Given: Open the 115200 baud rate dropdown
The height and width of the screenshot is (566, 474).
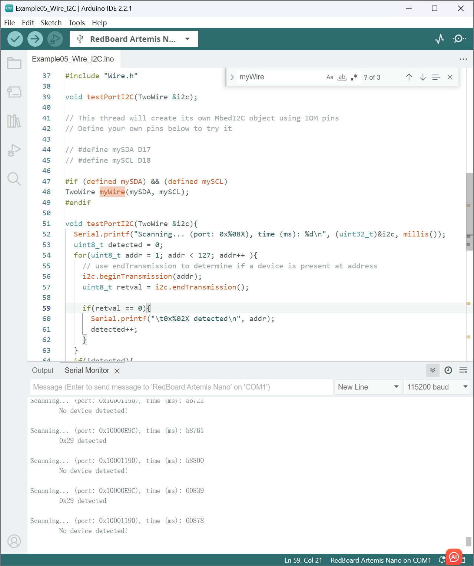Looking at the screenshot, I should click(437, 387).
